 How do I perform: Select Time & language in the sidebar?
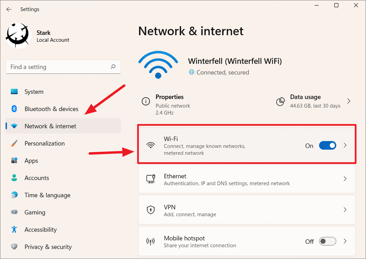[x=47, y=195]
